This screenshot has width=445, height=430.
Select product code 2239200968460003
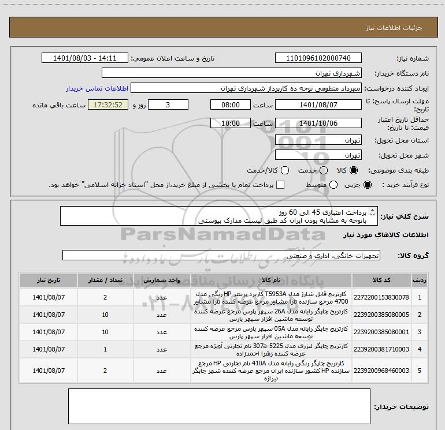pyautogui.click(x=381, y=371)
